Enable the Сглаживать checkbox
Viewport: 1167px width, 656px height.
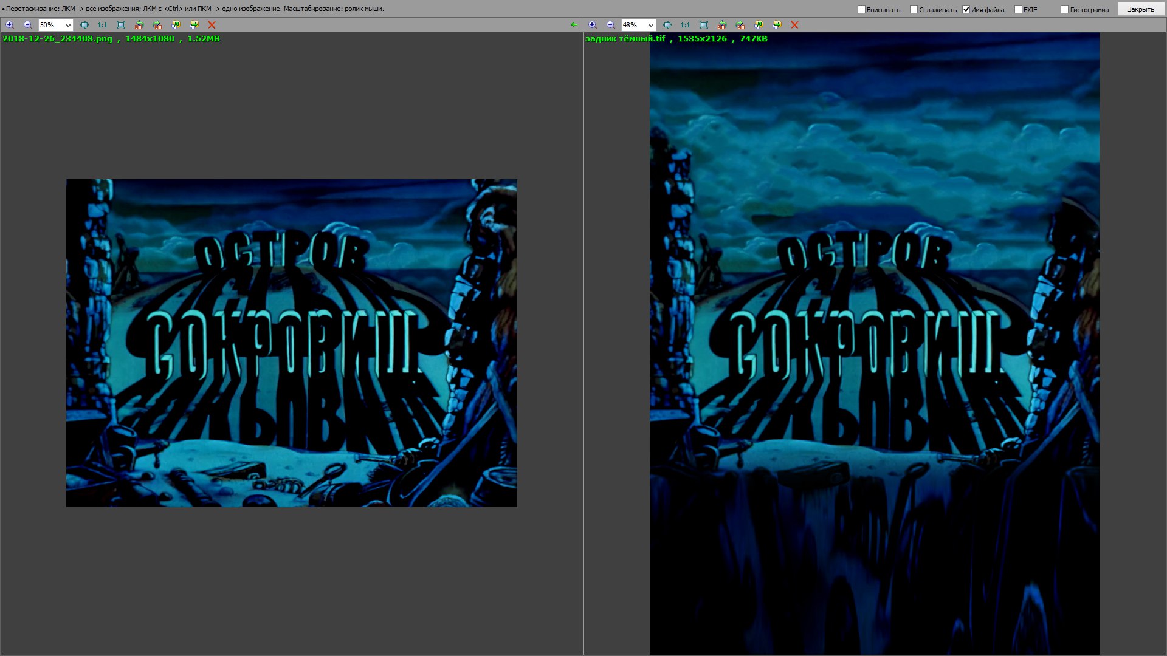point(914,9)
